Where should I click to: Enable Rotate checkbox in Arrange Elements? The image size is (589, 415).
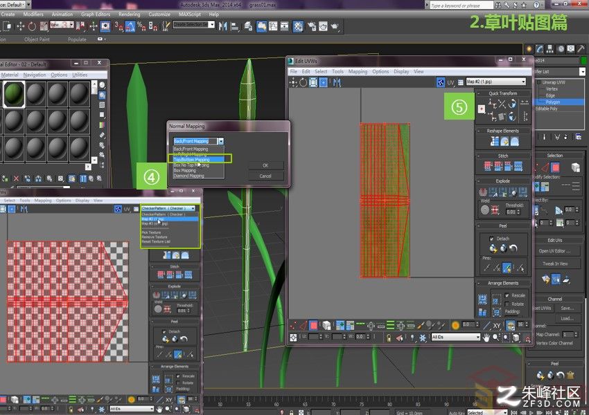507,304
